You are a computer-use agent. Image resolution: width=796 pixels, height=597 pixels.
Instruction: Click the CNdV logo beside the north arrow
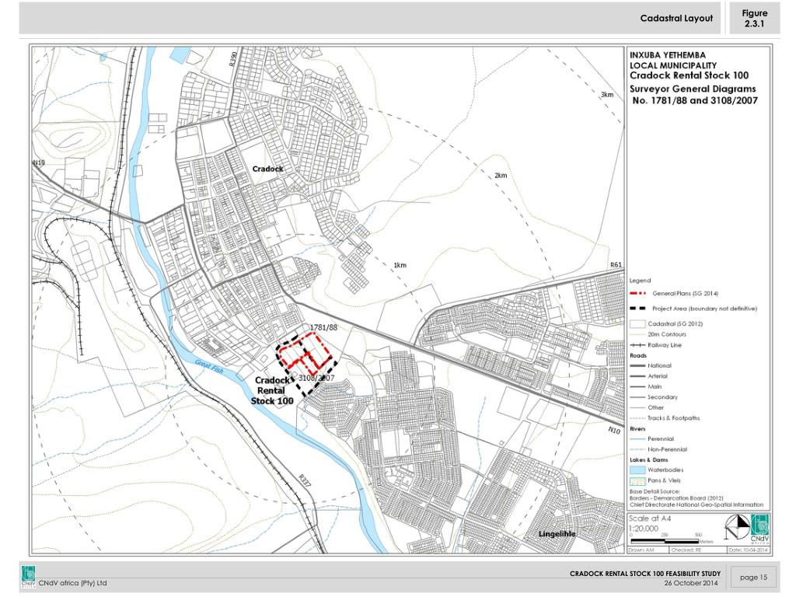(x=760, y=529)
